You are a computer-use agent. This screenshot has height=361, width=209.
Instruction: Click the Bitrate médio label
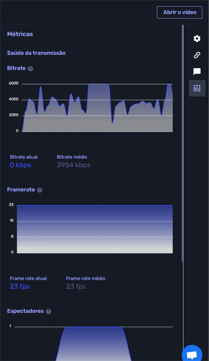[x=72, y=157]
